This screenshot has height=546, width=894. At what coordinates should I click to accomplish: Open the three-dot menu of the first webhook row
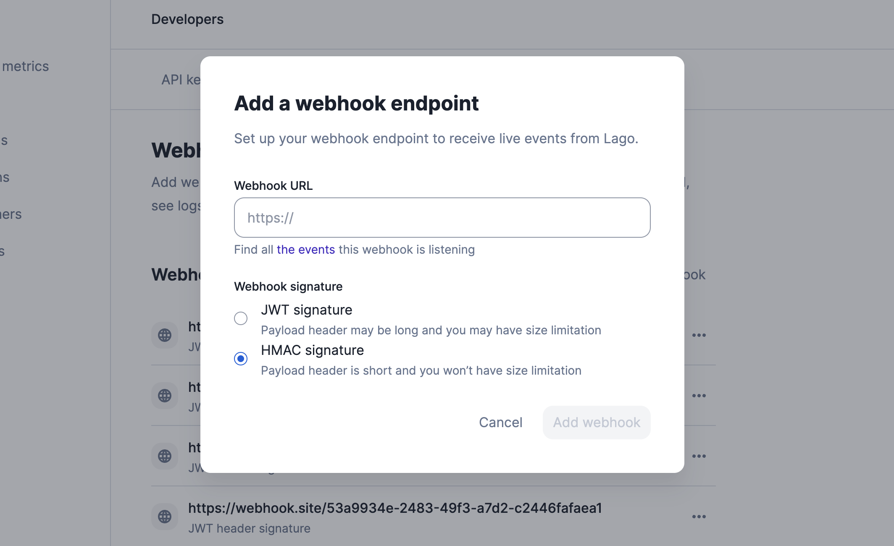[699, 335]
